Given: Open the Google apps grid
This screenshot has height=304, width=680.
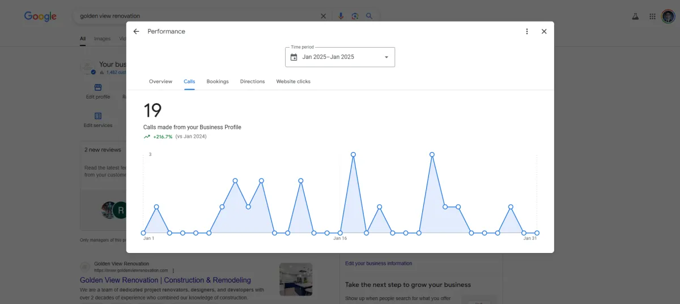Looking at the screenshot, I should coord(652,16).
